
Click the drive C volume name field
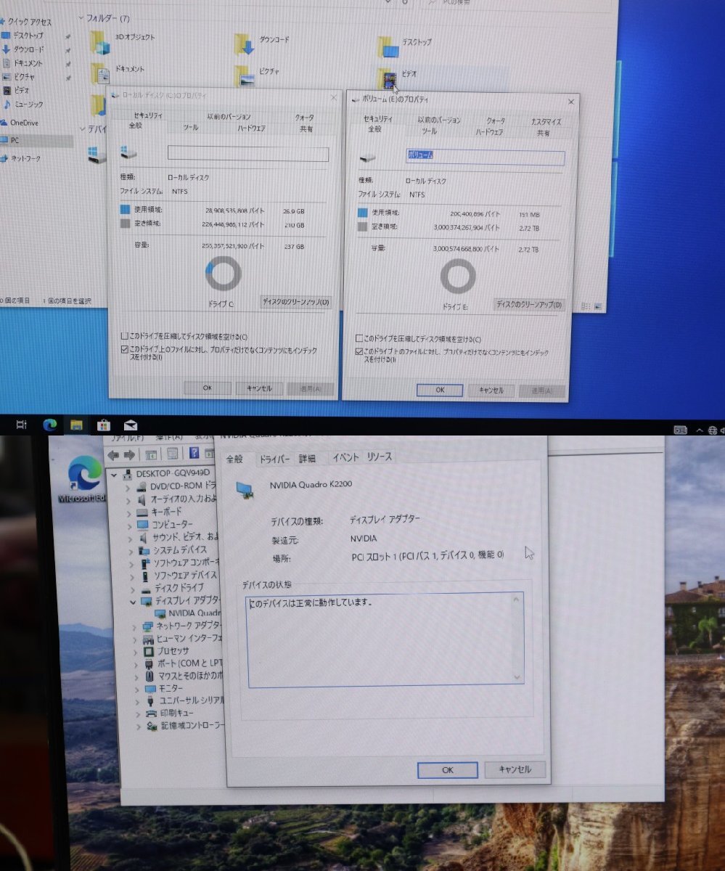248,154
